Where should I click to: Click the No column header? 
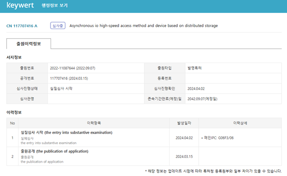12,123
